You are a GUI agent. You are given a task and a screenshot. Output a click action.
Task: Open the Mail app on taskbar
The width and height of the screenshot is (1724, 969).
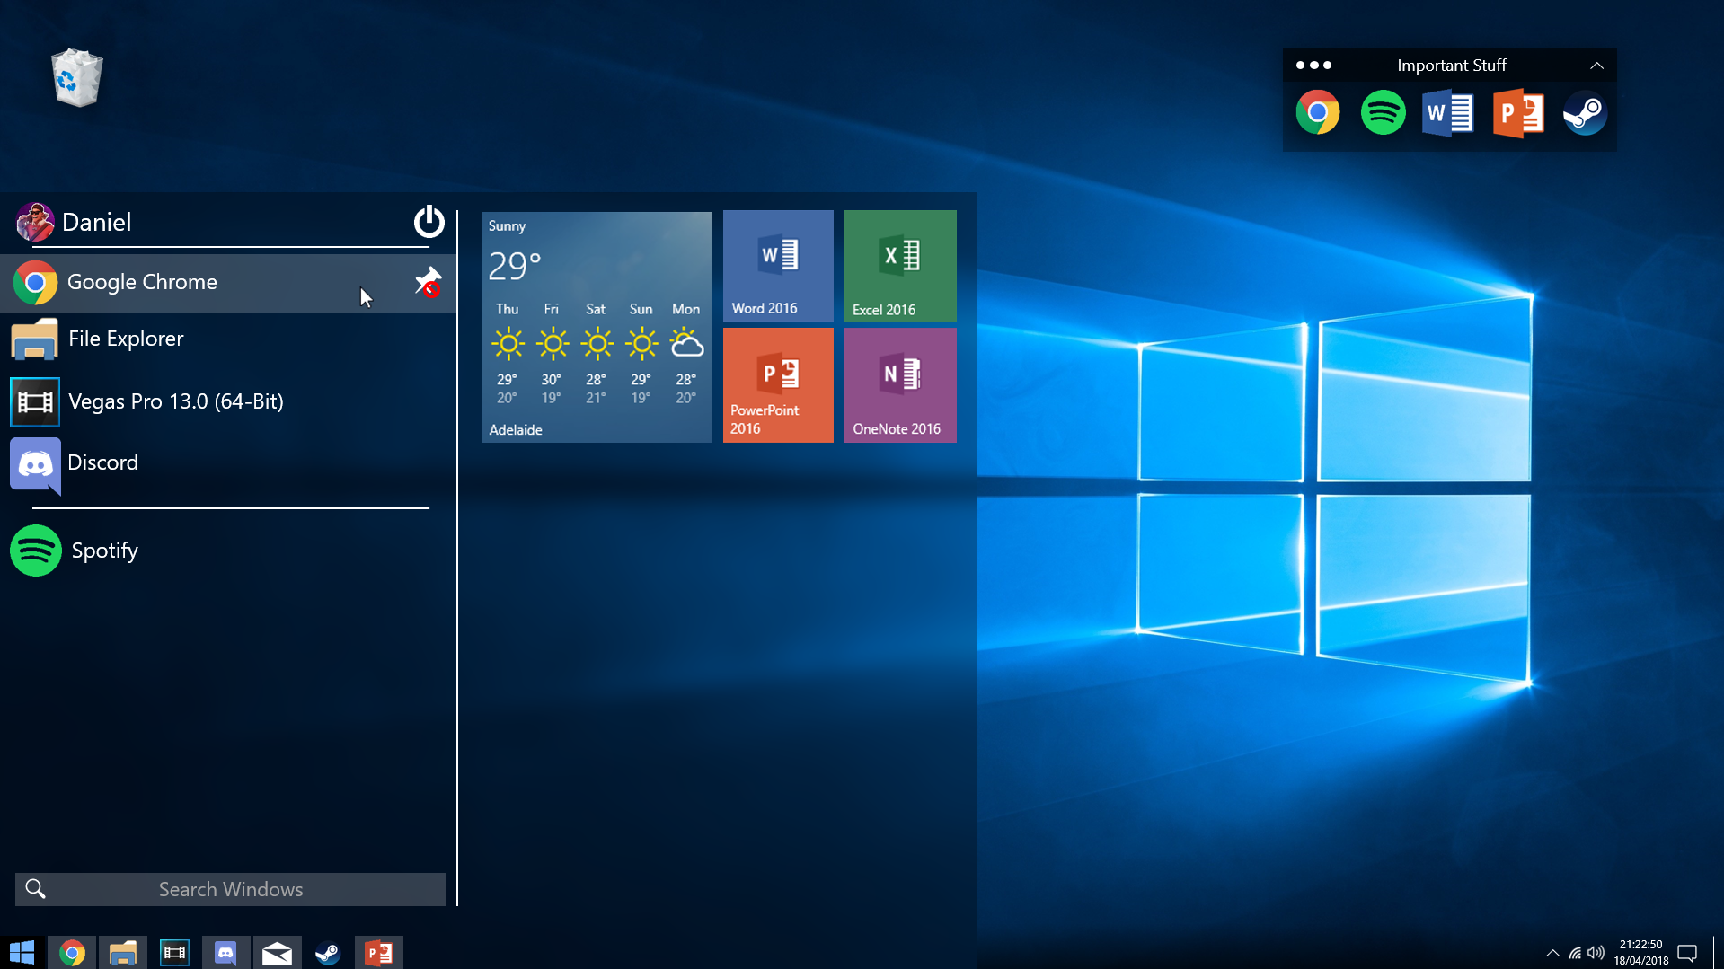click(x=277, y=953)
